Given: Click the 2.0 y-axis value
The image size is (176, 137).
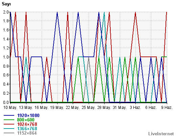Looking at the screenshot, I should 6,12.
